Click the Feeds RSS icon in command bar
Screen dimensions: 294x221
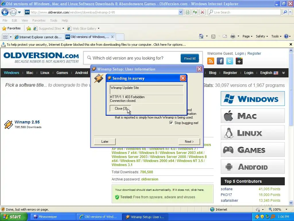[213, 37]
